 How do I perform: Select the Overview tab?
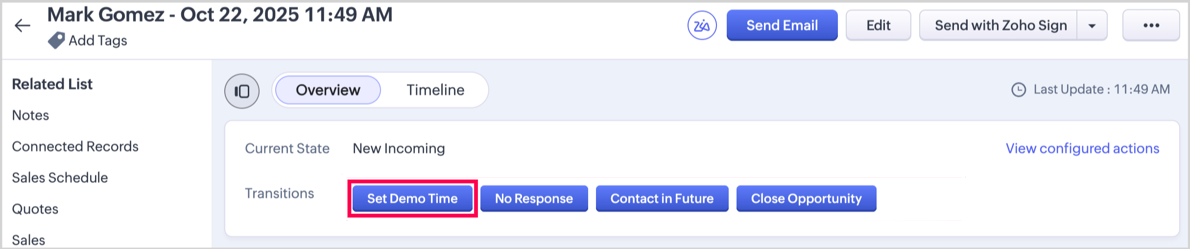(x=328, y=90)
